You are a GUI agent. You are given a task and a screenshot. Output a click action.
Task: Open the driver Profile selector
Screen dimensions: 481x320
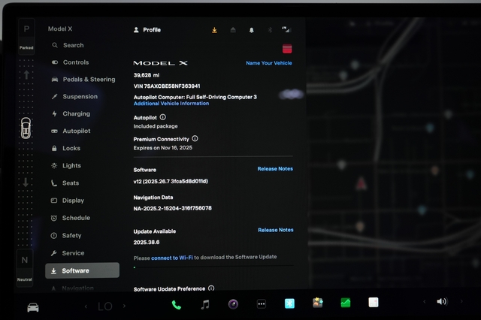pos(147,30)
